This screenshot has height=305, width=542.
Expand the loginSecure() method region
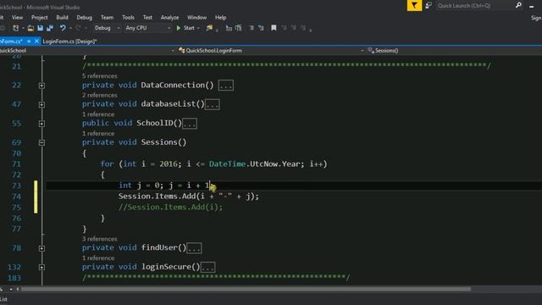(x=41, y=268)
